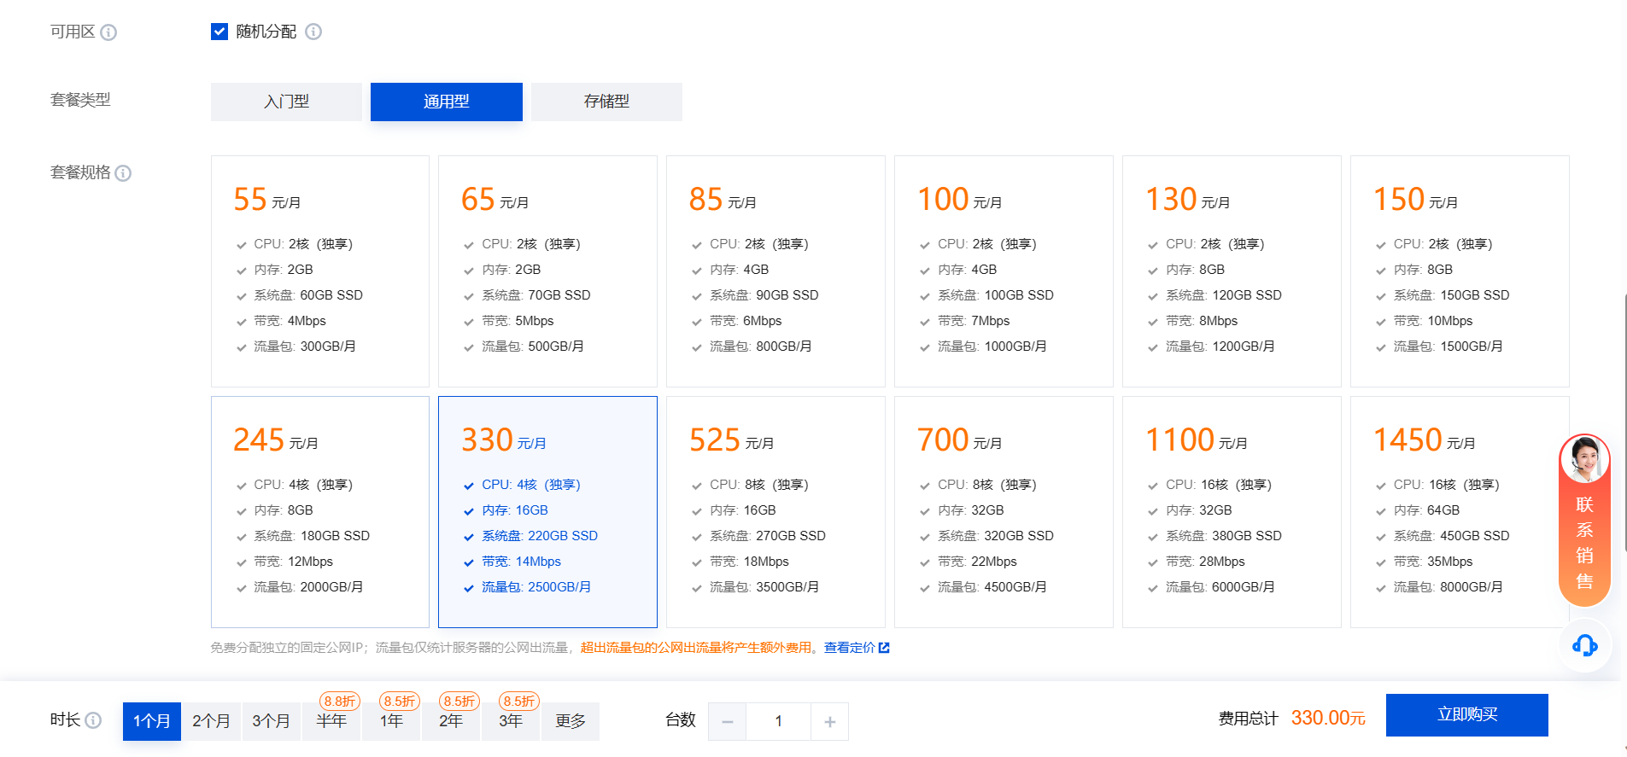The image size is (1627, 757).
Task: Choose the 1450元/月 plan card
Action: (1459, 511)
